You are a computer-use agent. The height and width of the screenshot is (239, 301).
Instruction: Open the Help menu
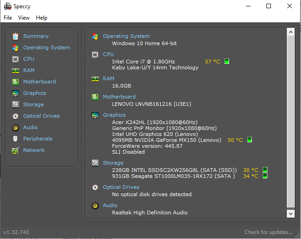coord(41,18)
